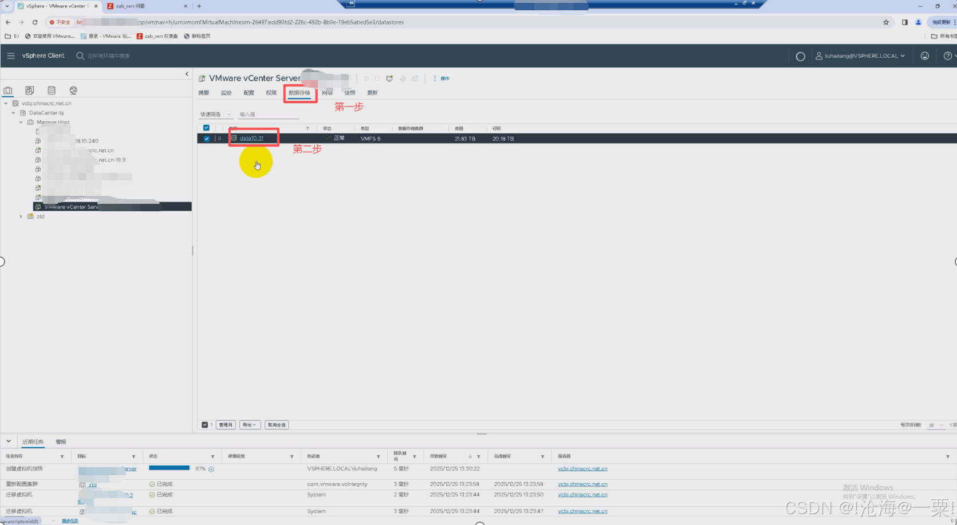Image resolution: width=957 pixels, height=525 pixels.
Task: Open the export dropdown button
Action: tap(250, 425)
